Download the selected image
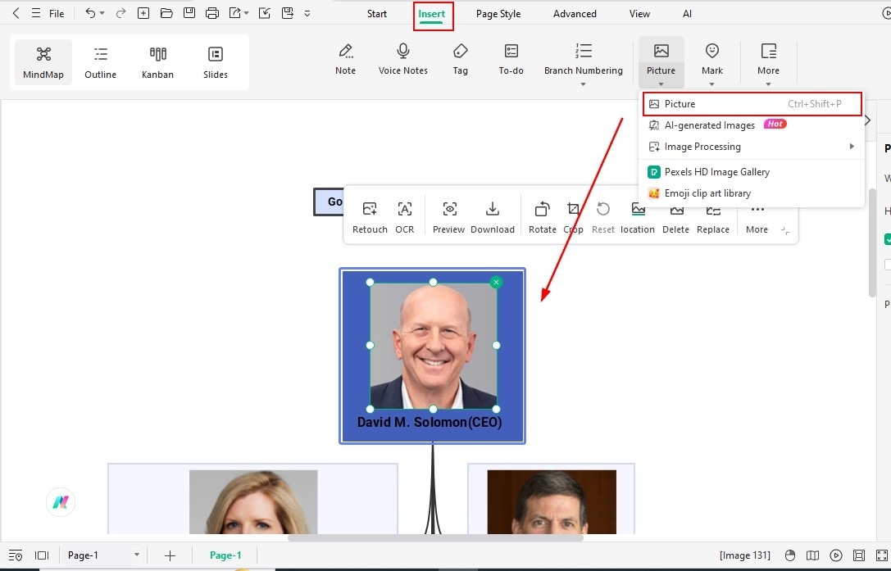 492,215
